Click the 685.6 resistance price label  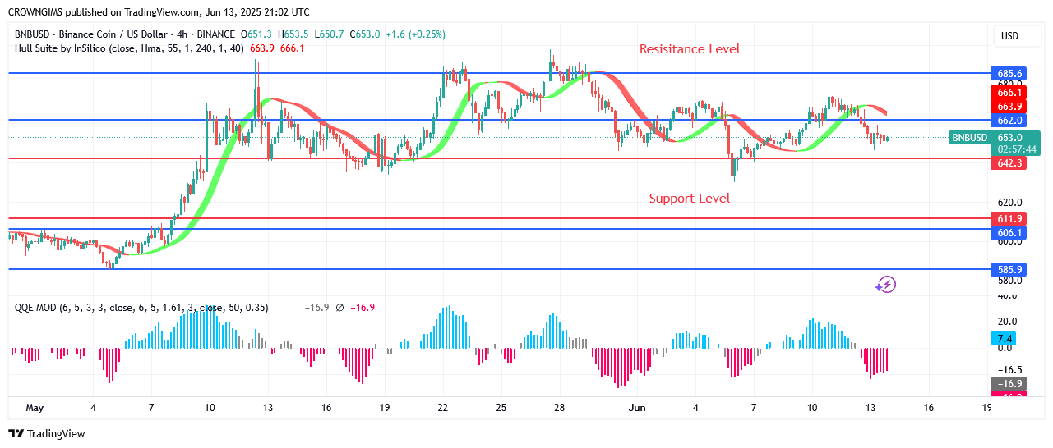[x=1009, y=73]
